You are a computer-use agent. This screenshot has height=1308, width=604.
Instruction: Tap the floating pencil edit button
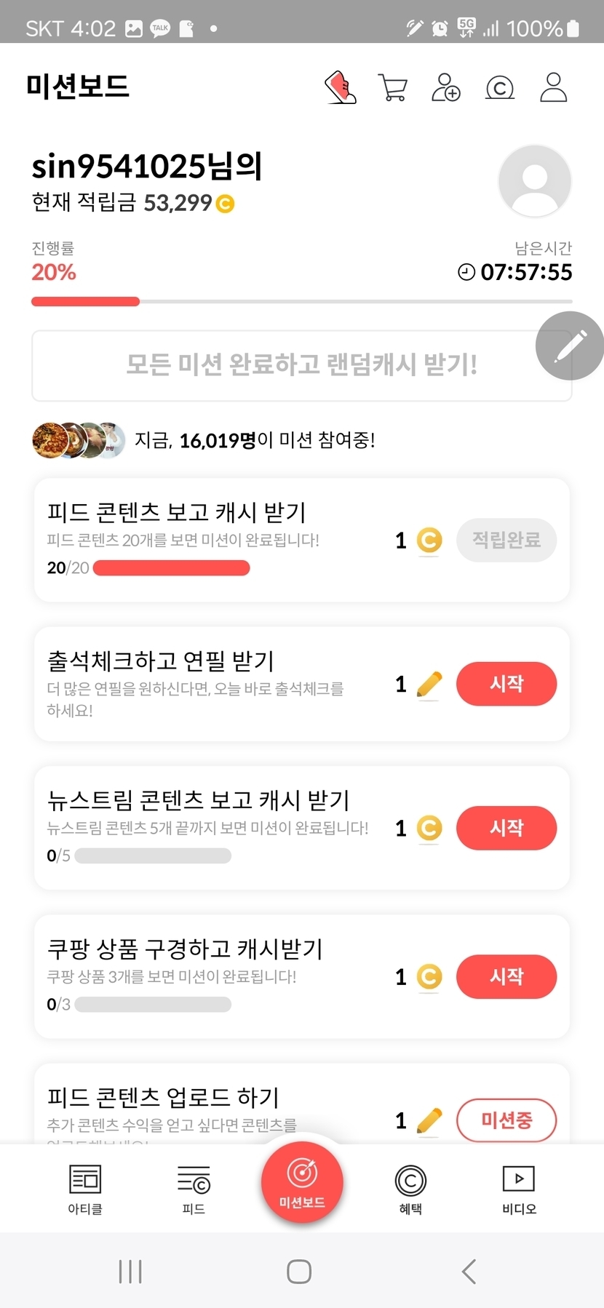click(x=570, y=346)
